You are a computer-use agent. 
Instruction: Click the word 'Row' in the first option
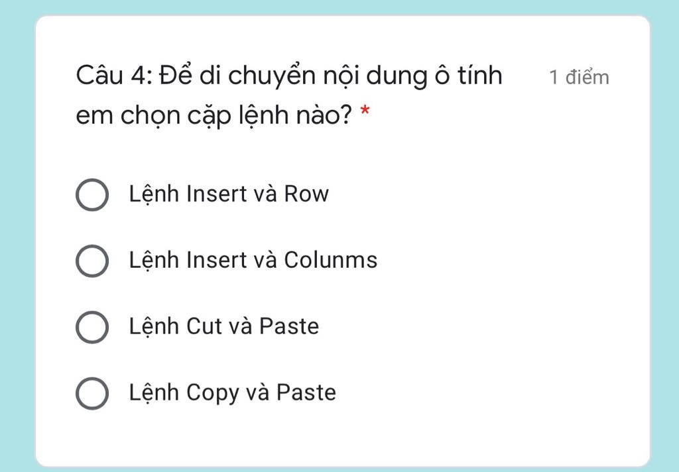click(x=306, y=194)
